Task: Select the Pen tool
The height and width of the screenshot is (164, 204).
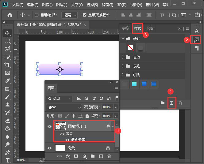Action: [x=7, y=152]
